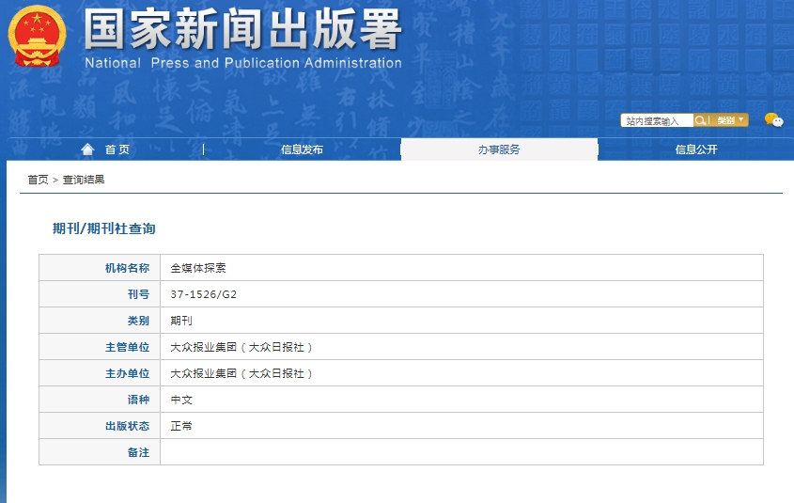Click the 全媒体探索 institution name value

198,268
